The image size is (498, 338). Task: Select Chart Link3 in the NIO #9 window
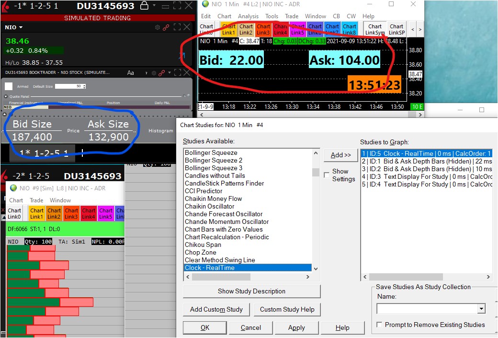tap(71, 213)
